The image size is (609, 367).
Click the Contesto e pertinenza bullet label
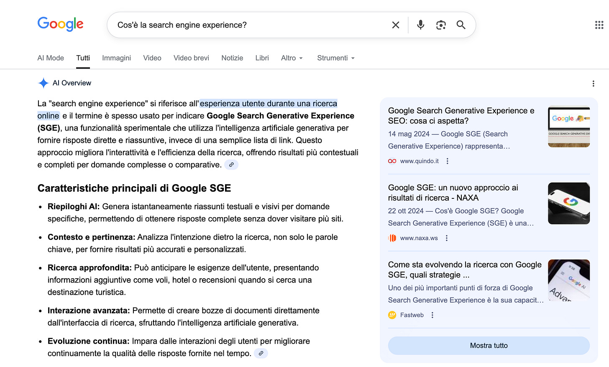(x=91, y=237)
